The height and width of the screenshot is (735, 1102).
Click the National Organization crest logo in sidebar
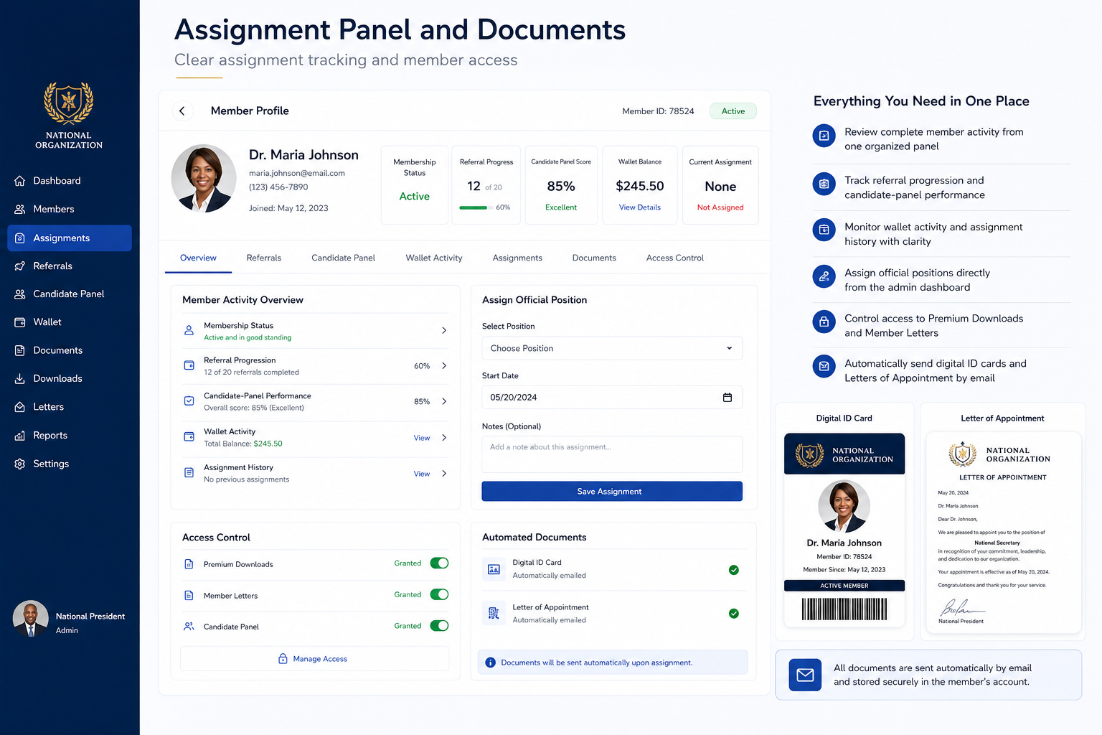[x=69, y=103]
